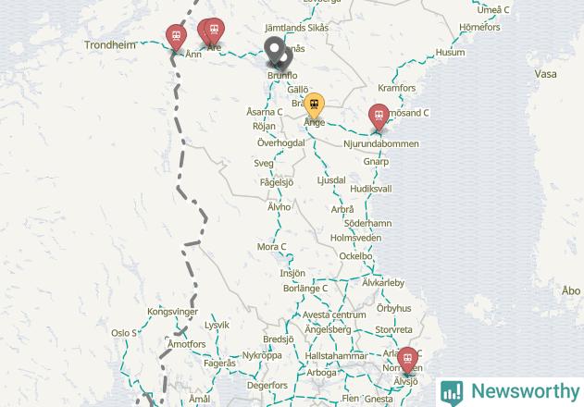This screenshot has width=584, height=407.
Task: Click the Åbo city label
Action: pos(571,290)
